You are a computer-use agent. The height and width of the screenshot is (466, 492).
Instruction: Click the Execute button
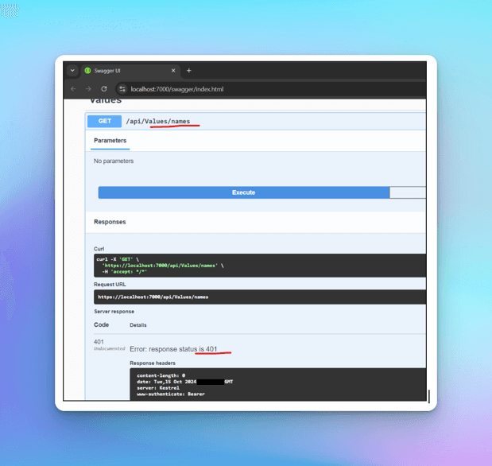[244, 192]
